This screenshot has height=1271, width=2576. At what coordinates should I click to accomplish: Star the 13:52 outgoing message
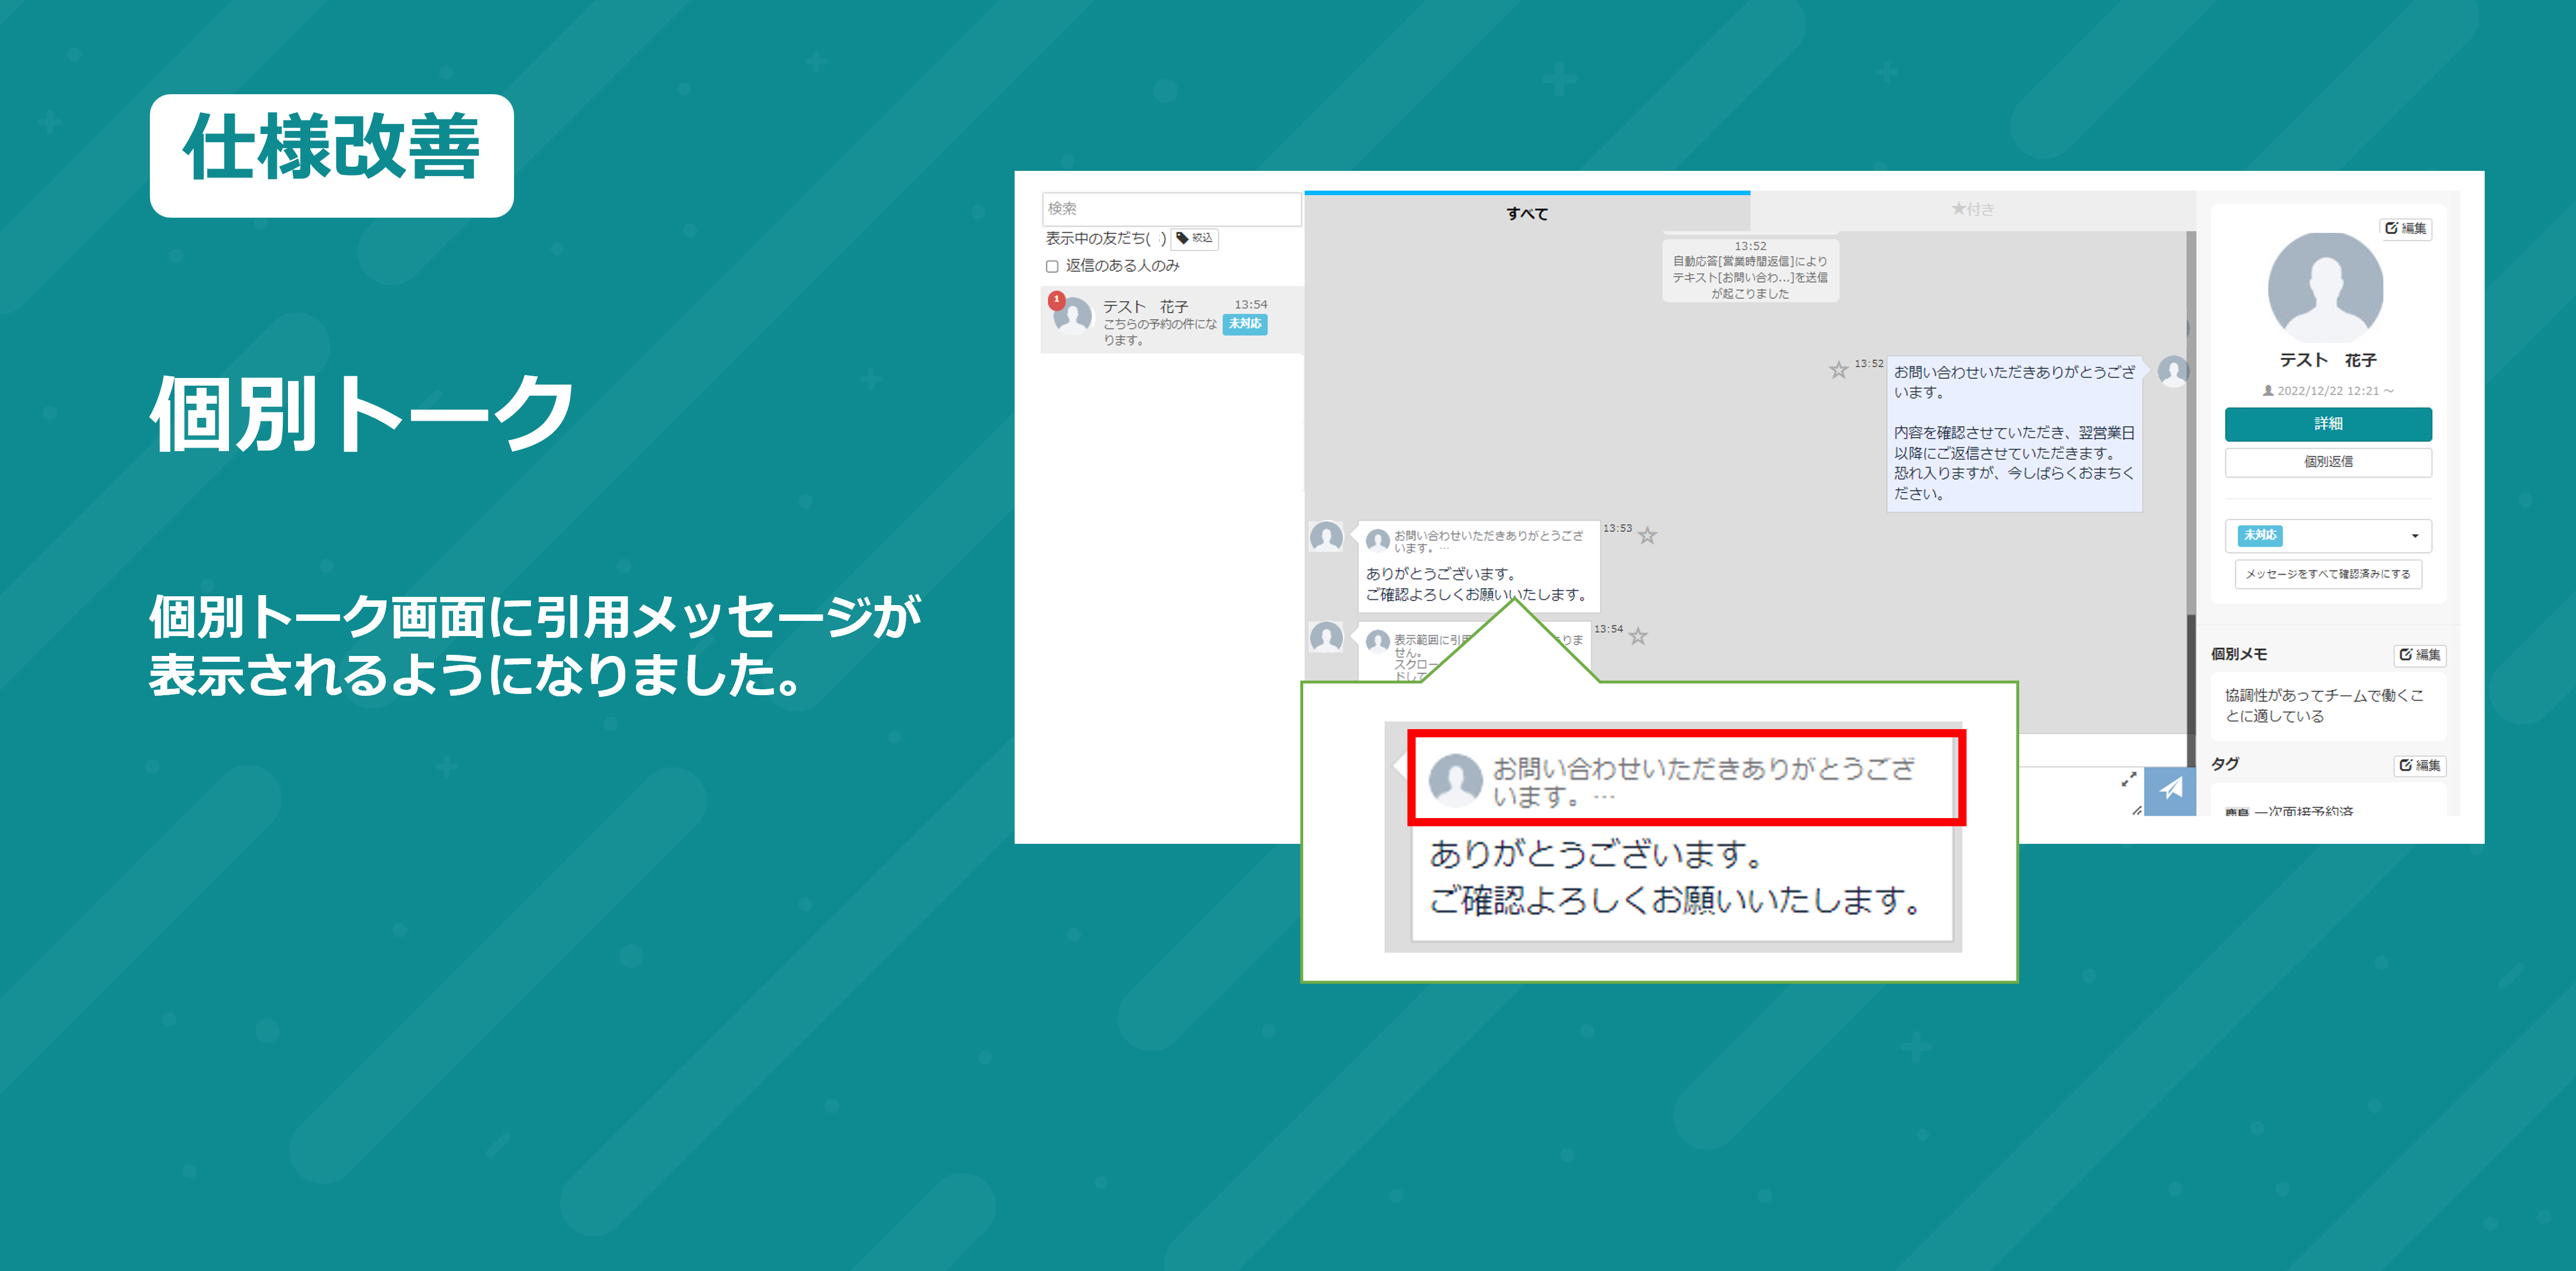(x=1838, y=370)
